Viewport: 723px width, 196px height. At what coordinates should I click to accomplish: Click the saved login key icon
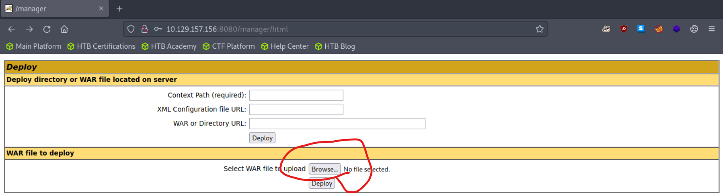[x=158, y=29]
